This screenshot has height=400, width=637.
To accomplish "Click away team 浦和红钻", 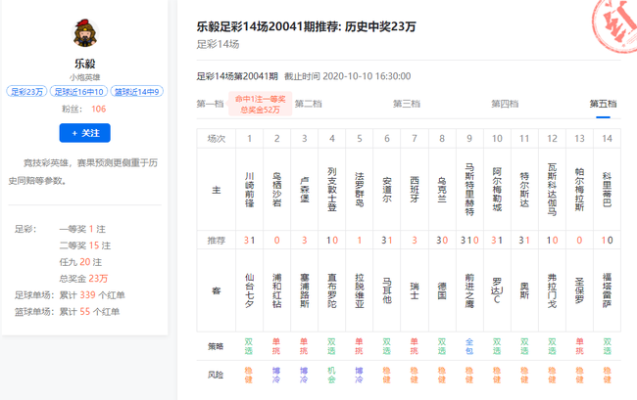I will pos(276,290).
